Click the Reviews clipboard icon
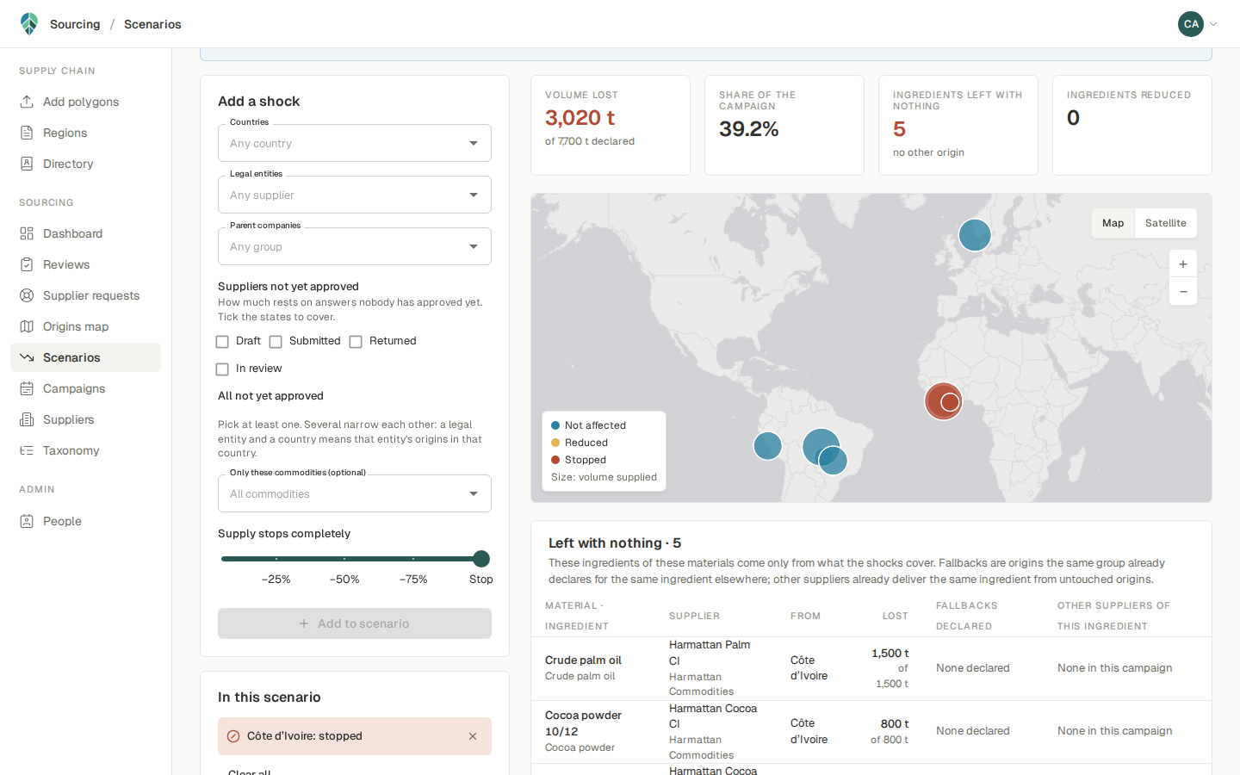The image size is (1240, 775). 27,264
